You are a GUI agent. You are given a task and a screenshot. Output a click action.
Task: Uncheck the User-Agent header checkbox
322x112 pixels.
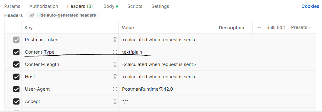click(16, 89)
